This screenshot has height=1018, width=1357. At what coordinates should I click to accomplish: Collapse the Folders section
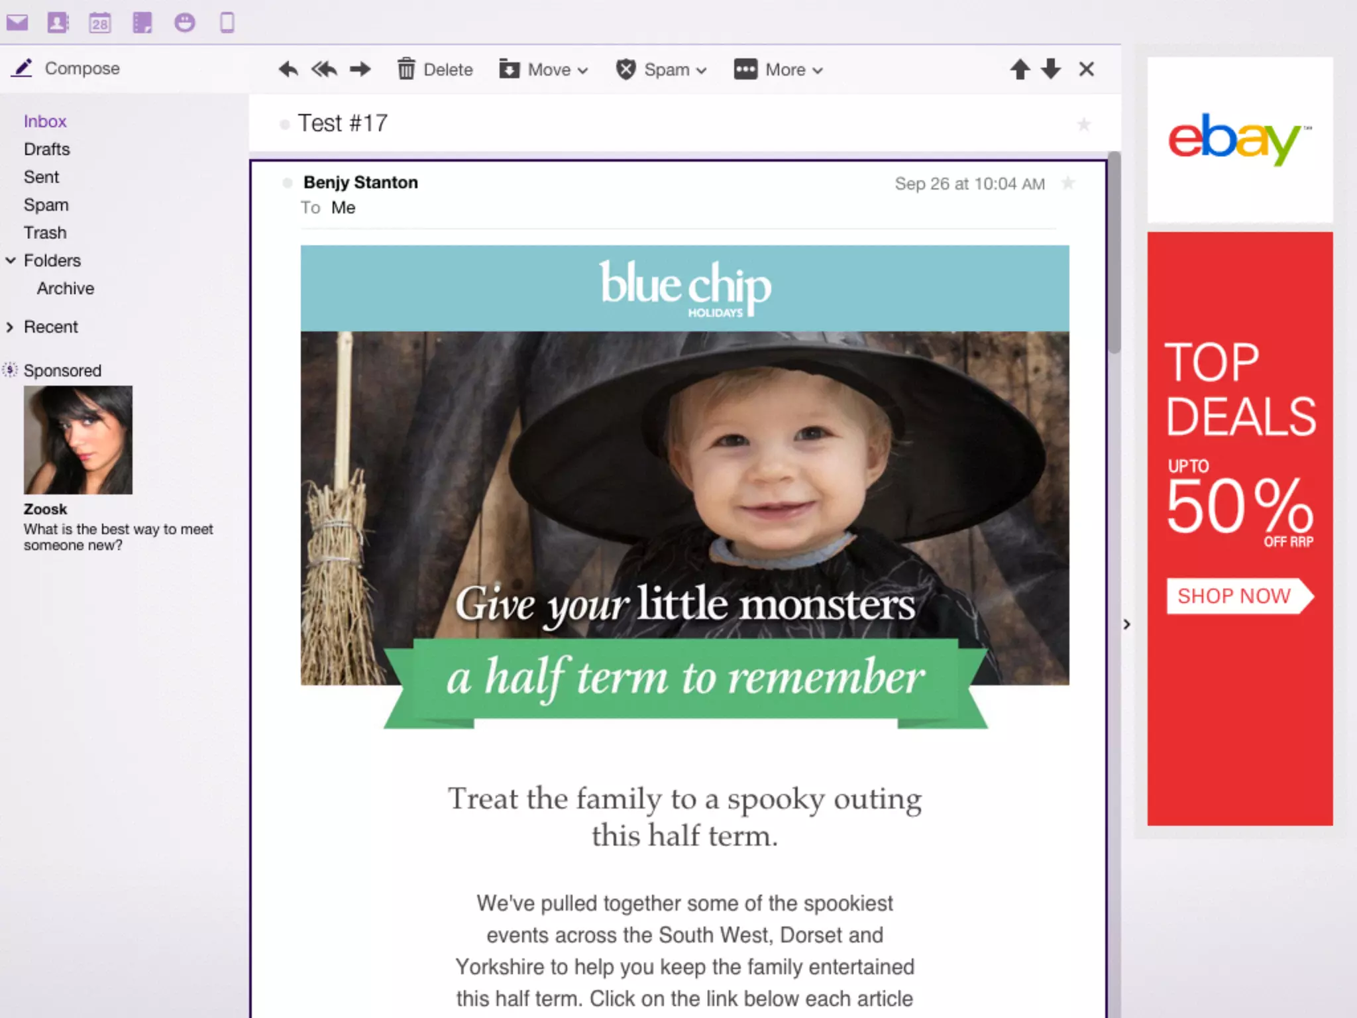[x=11, y=260]
